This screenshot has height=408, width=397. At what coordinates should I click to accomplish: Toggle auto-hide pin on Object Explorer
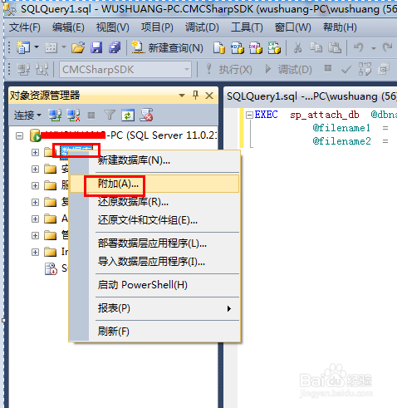pyautogui.click(x=196, y=96)
